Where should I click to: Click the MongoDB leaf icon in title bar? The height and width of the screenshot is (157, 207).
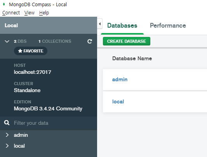[x=4, y=4]
